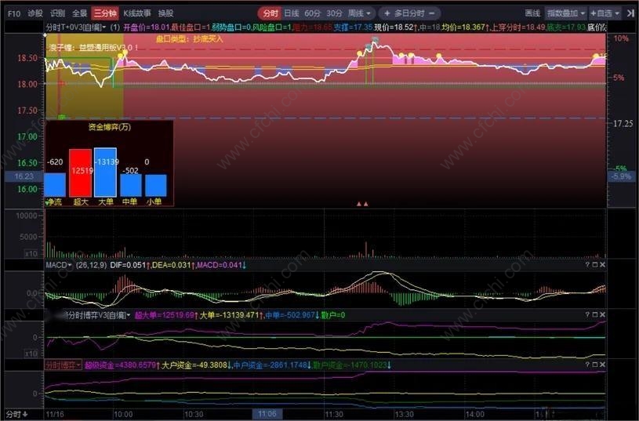Click the -5.9% percentage cursor label
The image size is (639, 421).
622,176
